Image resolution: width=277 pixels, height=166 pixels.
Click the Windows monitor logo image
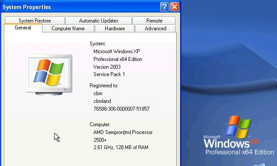49,75
